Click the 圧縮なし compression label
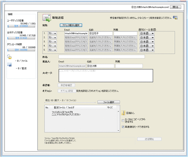 (130, 113)
